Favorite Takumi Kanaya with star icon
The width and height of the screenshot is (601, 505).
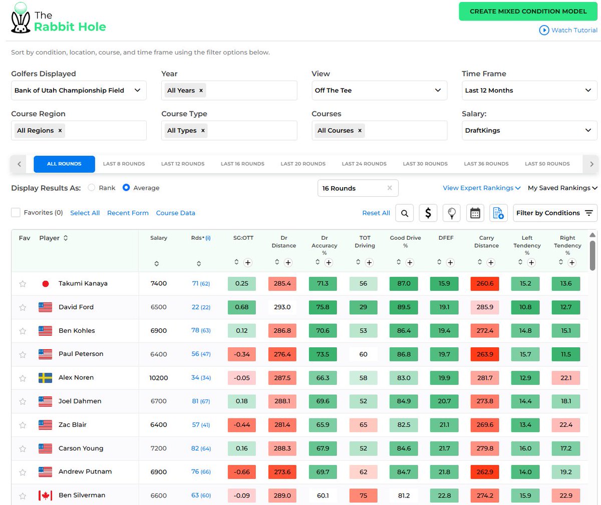[x=23, y=284]
